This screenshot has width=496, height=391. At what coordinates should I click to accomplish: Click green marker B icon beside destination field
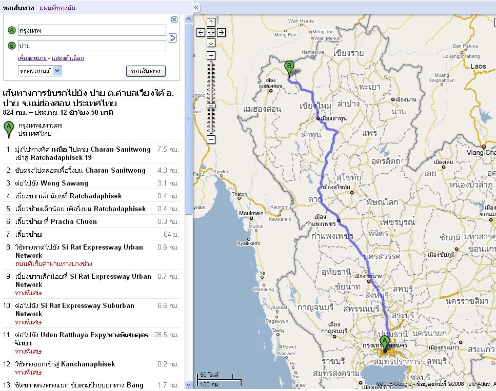(x=12, y=46)
